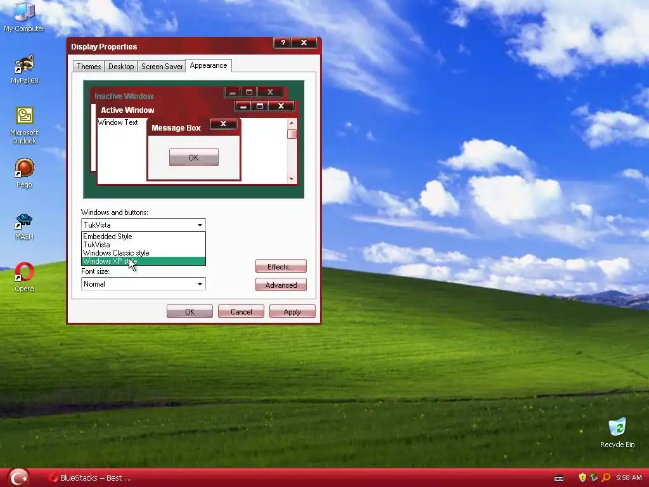Choose TukVista from the style list
Viewport: 649px width, 487px height.
pos(143,245)
